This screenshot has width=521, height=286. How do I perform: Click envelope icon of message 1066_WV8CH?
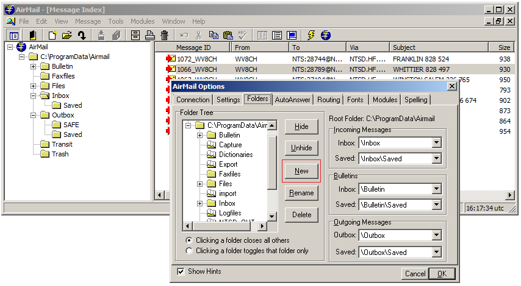pyautogui.click(x=171, y=69)
